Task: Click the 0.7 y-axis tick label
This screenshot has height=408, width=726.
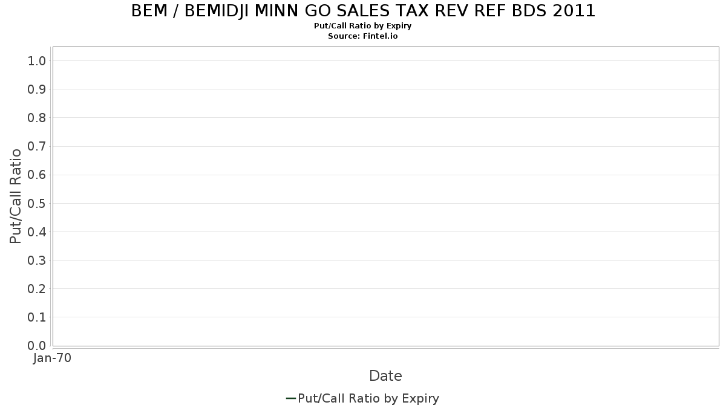Action: [37, 146]
